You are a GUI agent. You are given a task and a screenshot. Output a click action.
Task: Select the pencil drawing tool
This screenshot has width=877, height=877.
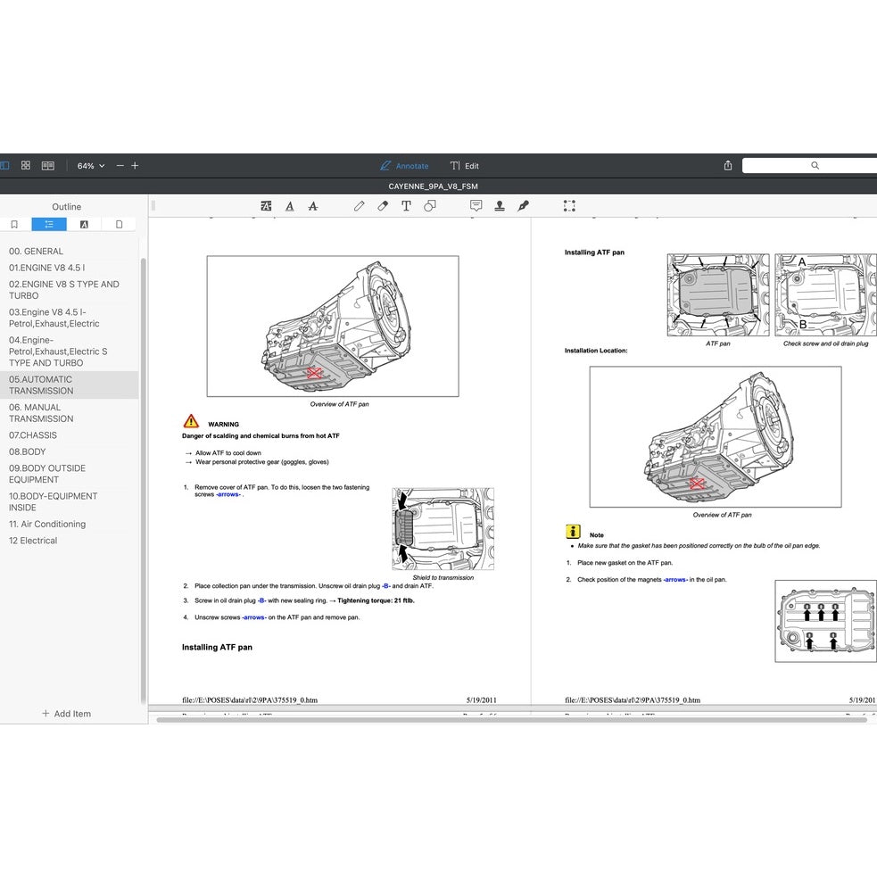(359, 206)
